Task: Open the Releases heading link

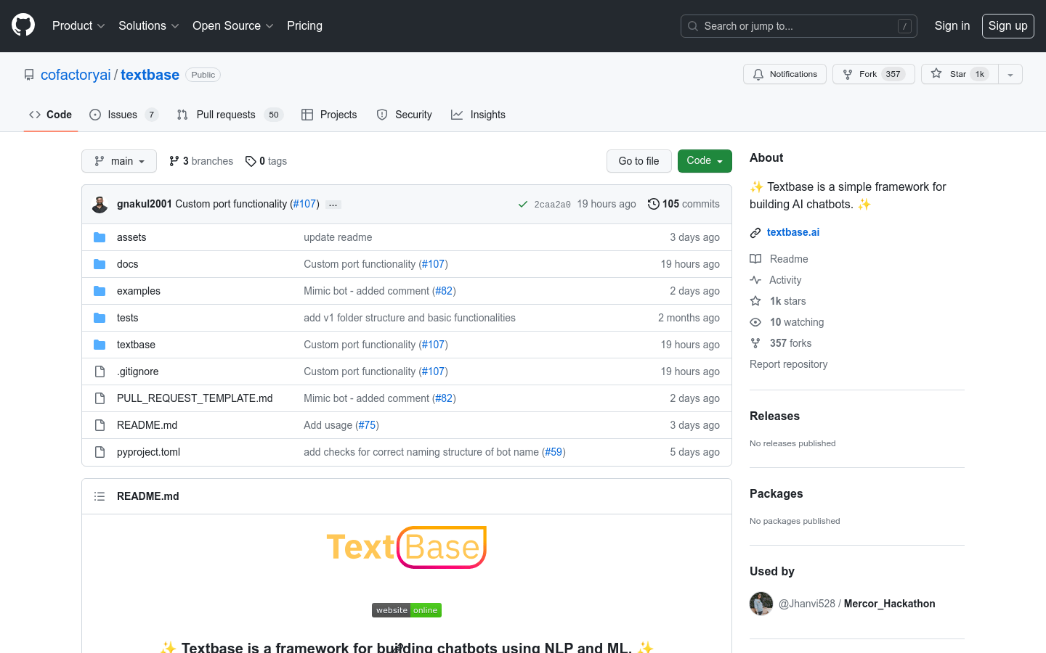Action: [x=774, y=416]
